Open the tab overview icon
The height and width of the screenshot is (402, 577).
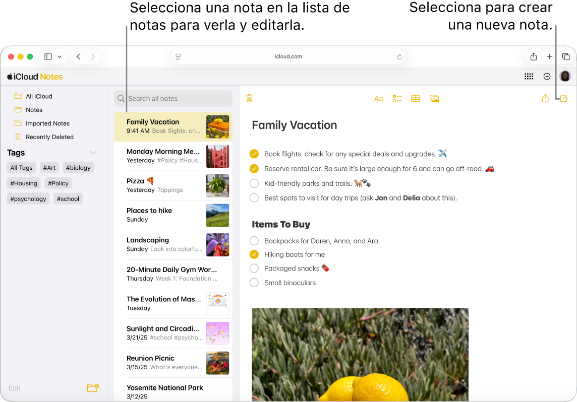566,56
